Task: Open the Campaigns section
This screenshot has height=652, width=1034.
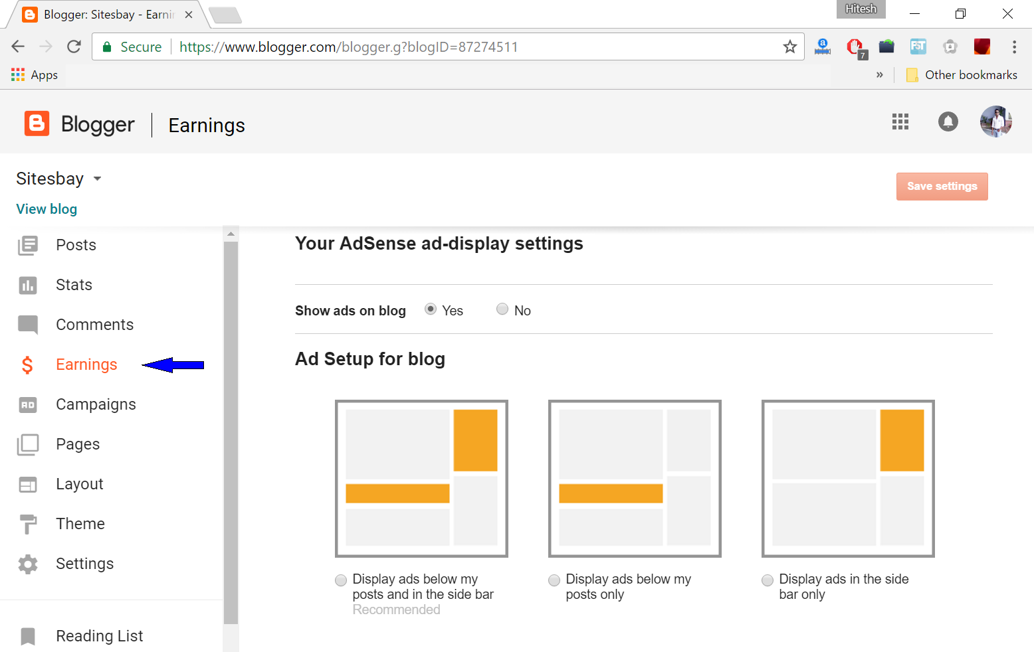Action: coord(96,404)
